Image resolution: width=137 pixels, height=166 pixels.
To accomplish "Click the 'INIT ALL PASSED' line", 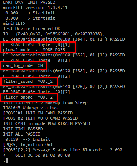I will coord(21,134).
